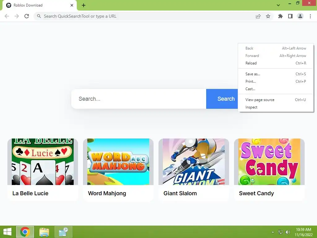Screen dimensions: 317x238
Task: Open the Sweet Candy game thumbnail
Action: [269, 162]
